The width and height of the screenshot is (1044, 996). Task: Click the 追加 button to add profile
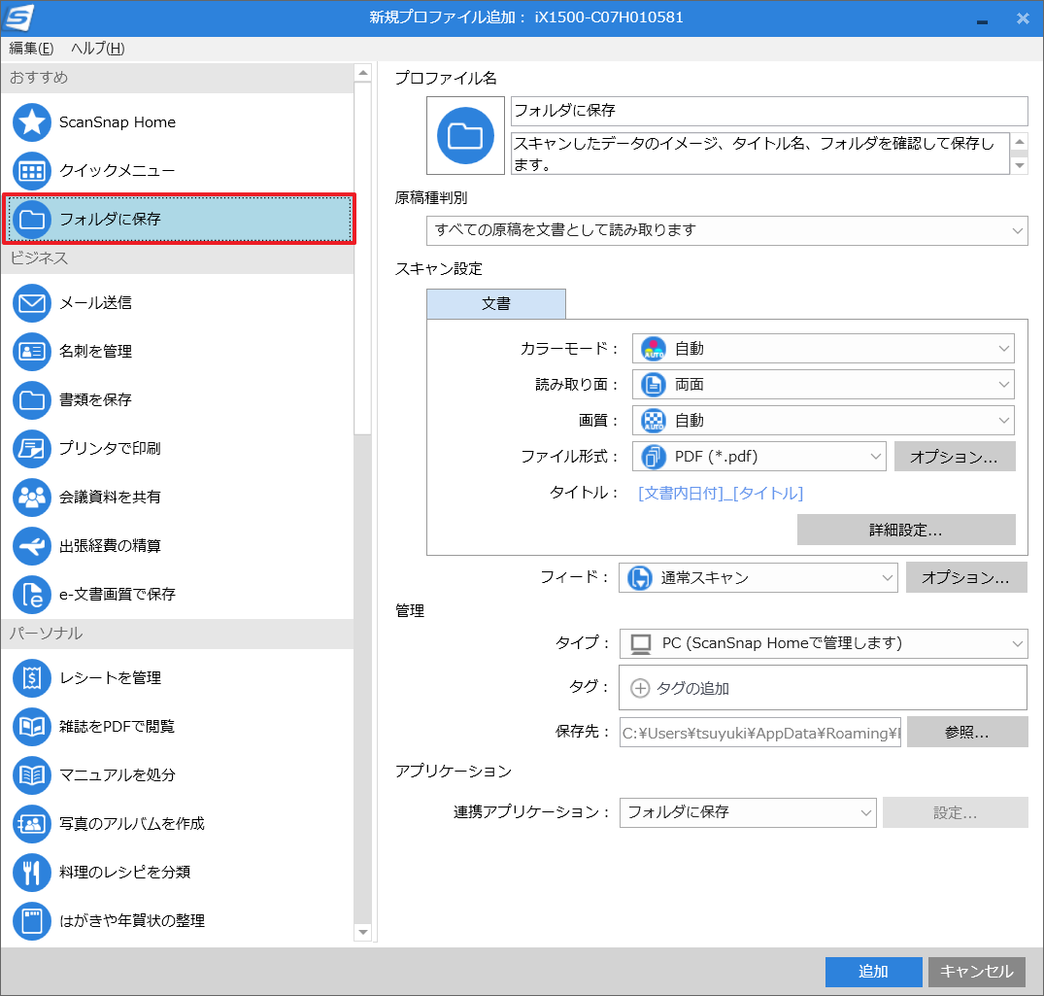coord(873,972)
